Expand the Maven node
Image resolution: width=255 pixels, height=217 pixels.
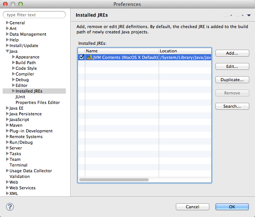pos(7,125)
